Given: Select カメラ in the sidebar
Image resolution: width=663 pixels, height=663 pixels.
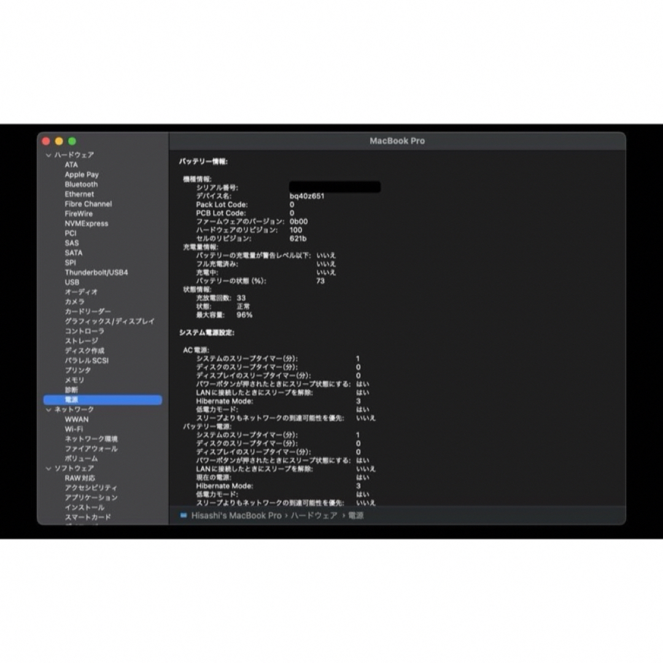Looking at the screenshot, I should click(74, 301).
